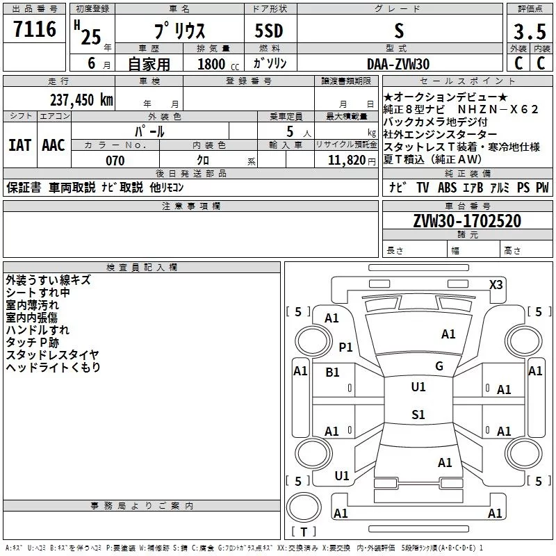This screenshot has height=556, width=556.
Task: Select the 3.5 evaluation score
Action: tap(529, 32)
